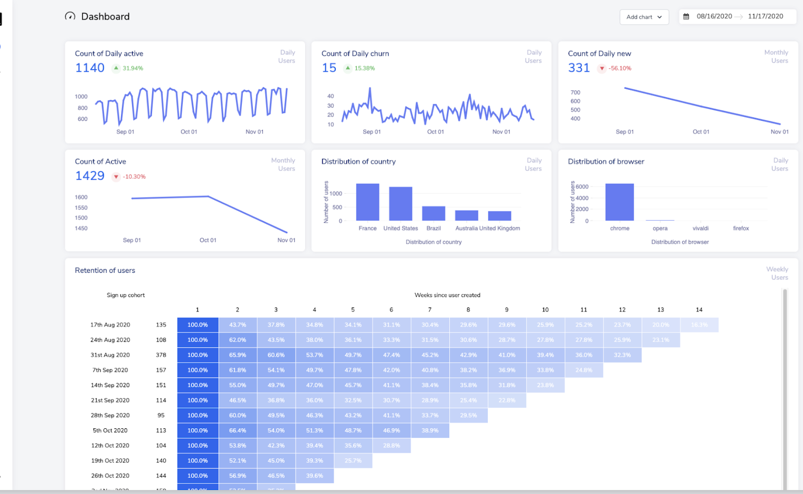Click the 26th Oct 2020 cohort row label

[110, 475]
